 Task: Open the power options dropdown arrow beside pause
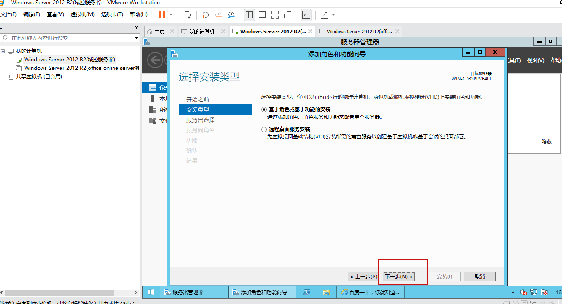tap(171, 15)
